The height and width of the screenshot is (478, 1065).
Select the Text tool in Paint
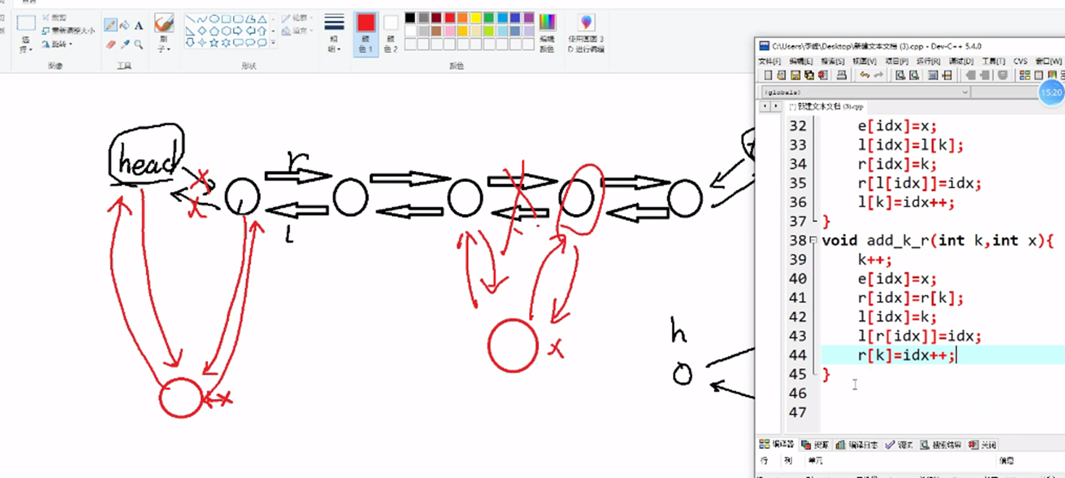[x=139, y=25]
